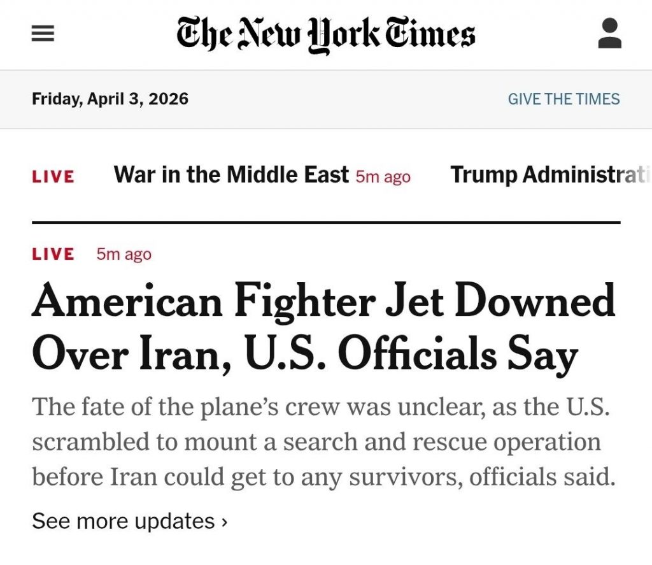
Task: Open the account profile icon
Action: [609, 34]
